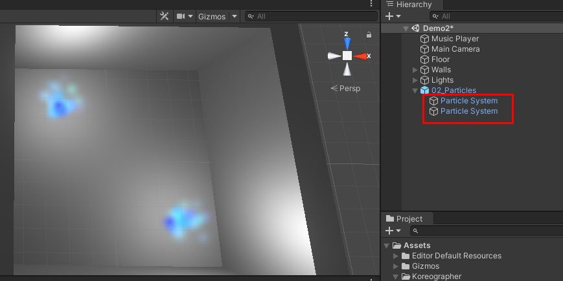The height and width of the screenshot is (281, 563).
Task: Click the Project plus create button
Action: [389, 231]
